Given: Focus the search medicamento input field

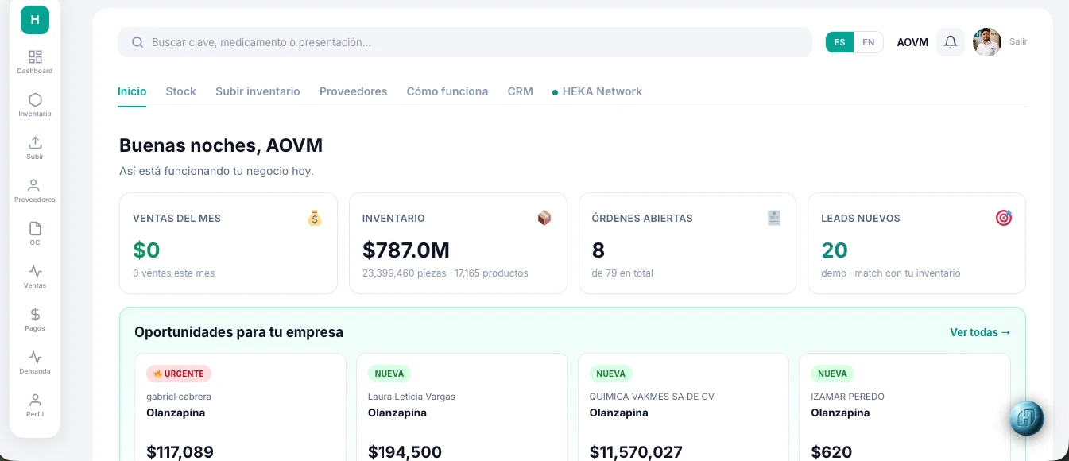Looking at the screenshot, I should (x=465, y=42).
